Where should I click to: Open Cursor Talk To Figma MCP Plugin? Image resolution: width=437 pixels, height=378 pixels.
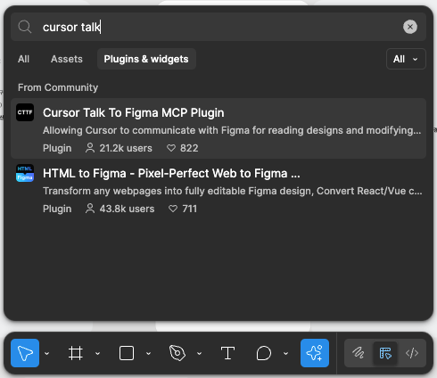pos(218,128)
